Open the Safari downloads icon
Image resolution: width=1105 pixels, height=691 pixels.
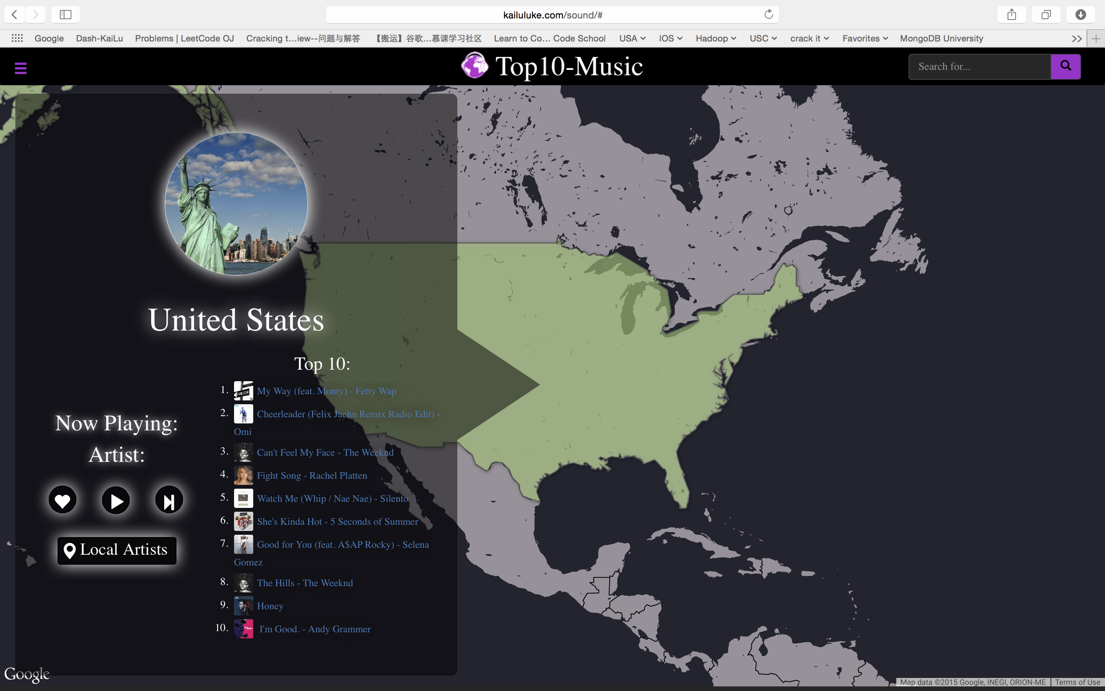click(1080, 15)
